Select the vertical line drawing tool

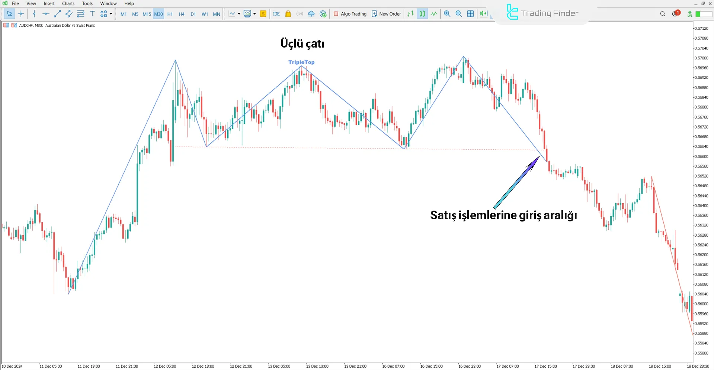click(x=34, y=14)
